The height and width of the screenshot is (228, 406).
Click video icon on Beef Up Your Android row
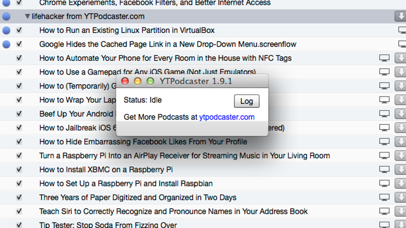(x=384, y=114)
